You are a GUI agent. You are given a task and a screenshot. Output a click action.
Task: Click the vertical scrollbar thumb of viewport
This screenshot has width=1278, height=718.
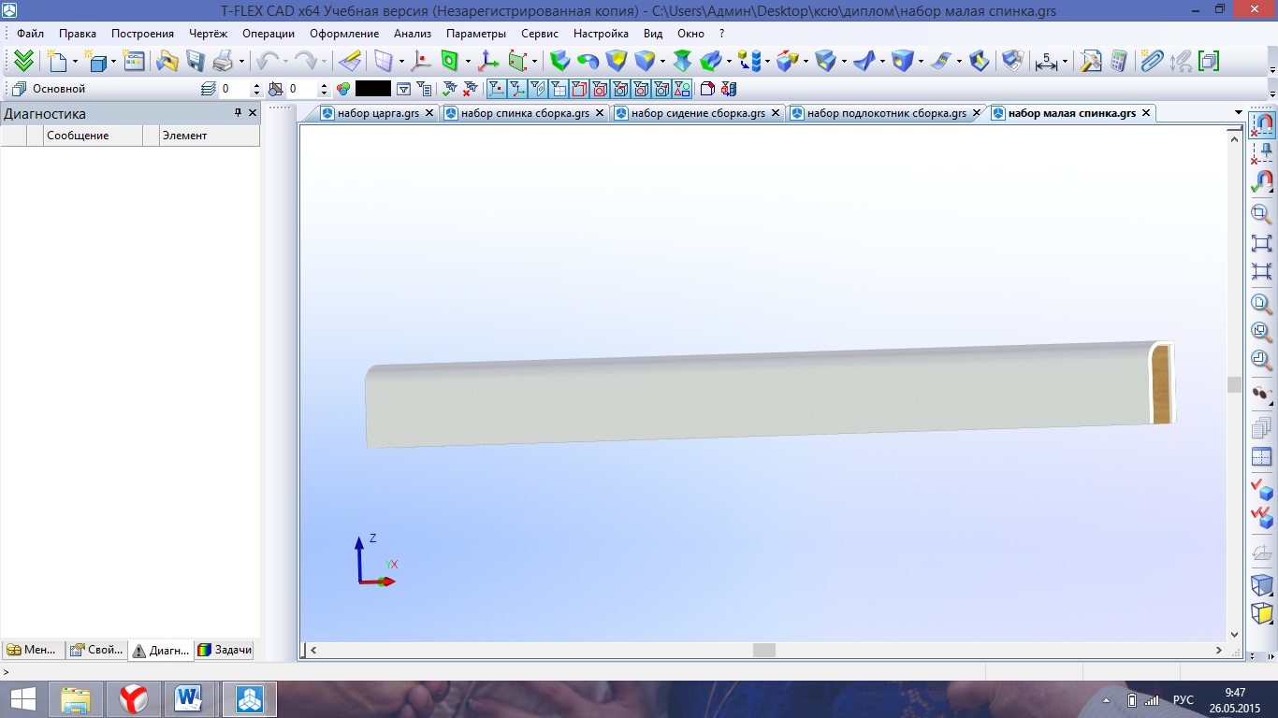click(1234, 384)
